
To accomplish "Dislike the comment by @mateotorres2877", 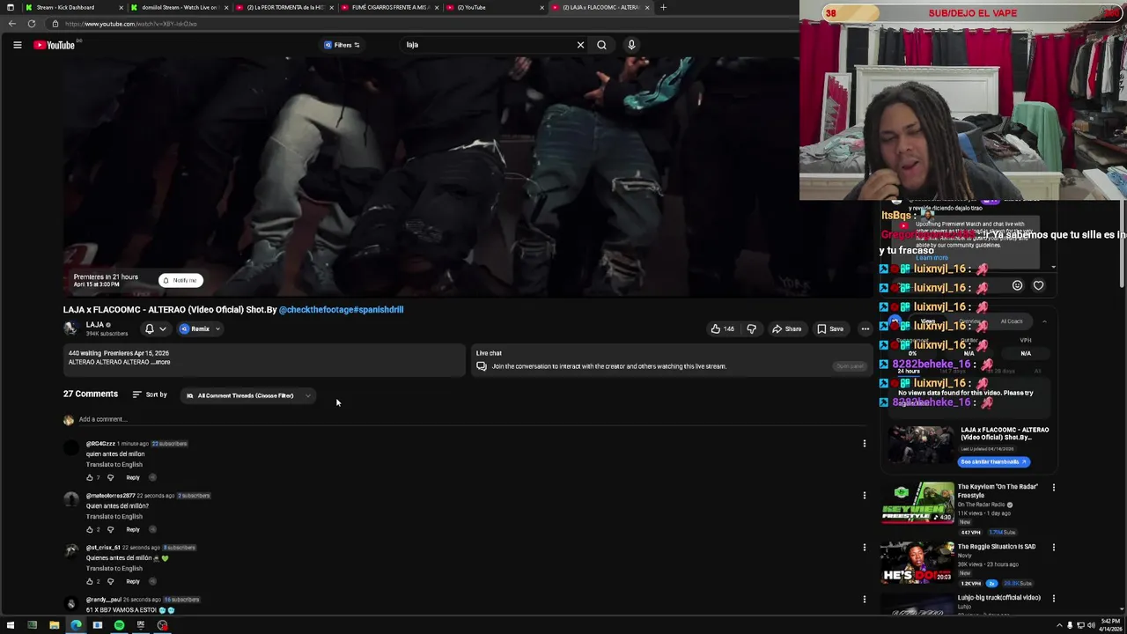I will coord(110,529).
